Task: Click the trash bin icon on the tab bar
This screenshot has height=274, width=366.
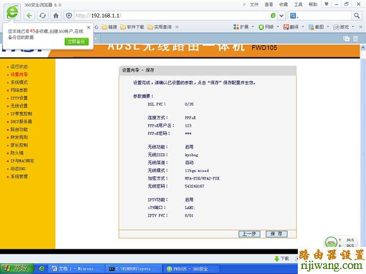Action: (x=355, y=38)
